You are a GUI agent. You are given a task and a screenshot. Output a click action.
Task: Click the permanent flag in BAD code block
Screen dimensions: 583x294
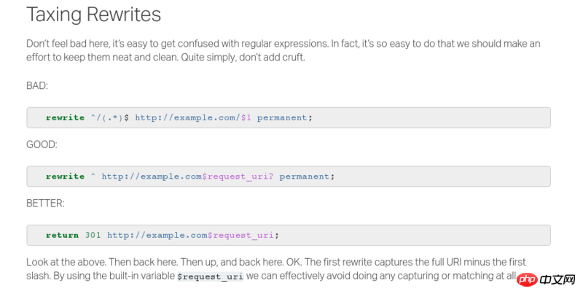click(x=282, y=117)
